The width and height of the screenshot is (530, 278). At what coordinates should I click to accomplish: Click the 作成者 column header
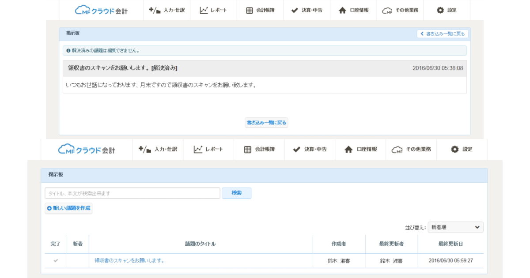(x=339, y=244)
